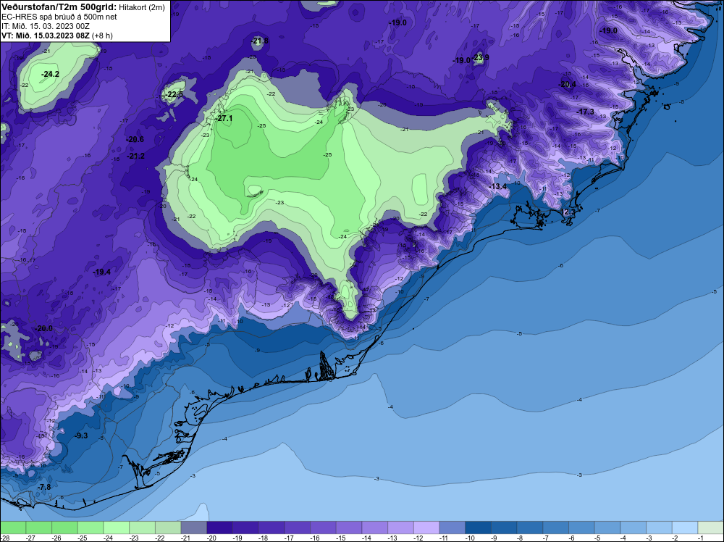Click the -23.9 temperature value
The height and width of the screenshot is (542, 724).
click(x=480, y=57)
